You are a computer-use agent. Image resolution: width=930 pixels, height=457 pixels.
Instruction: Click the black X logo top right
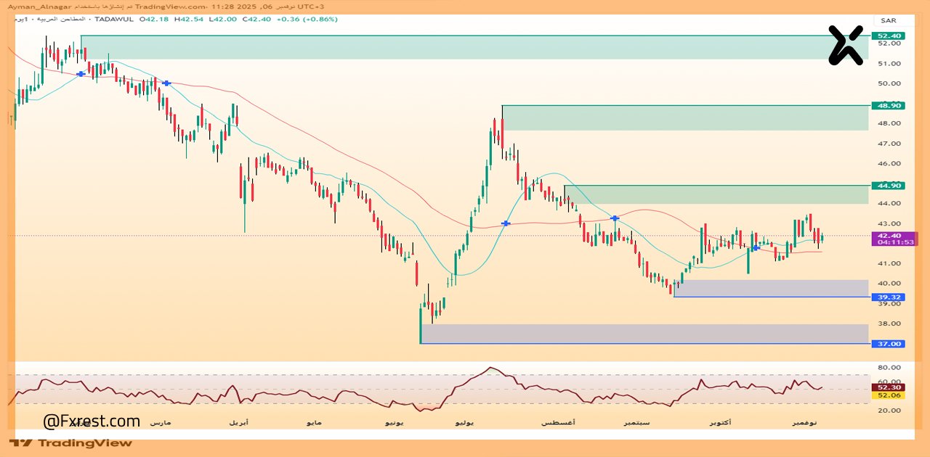pyautogui.click(x=846, y=45)
